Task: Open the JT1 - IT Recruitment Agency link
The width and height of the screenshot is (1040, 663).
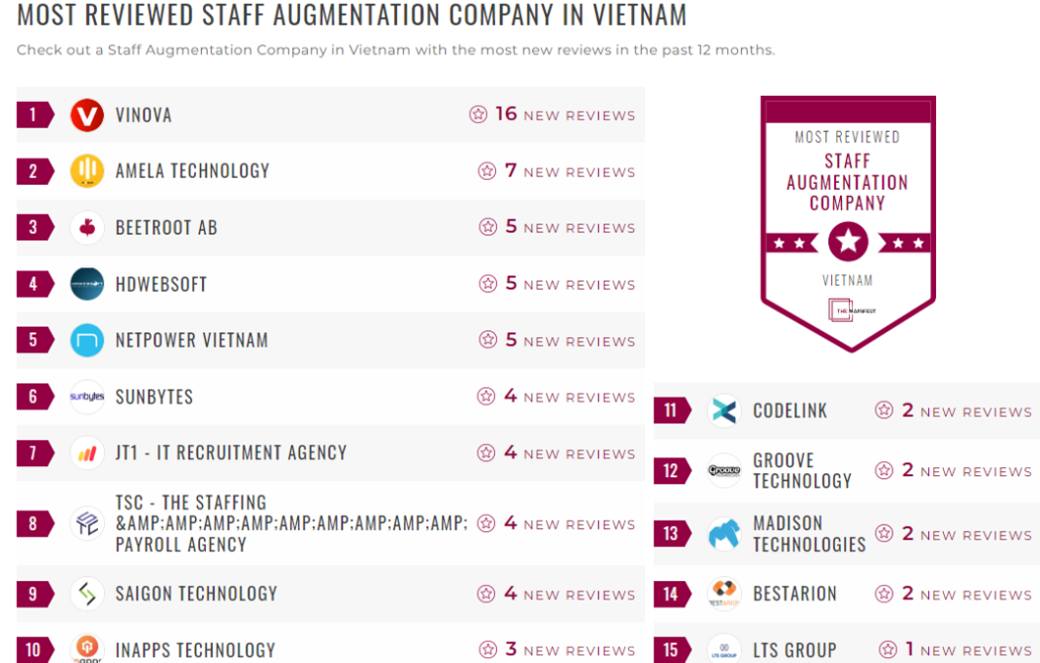Action: point(231,453)
